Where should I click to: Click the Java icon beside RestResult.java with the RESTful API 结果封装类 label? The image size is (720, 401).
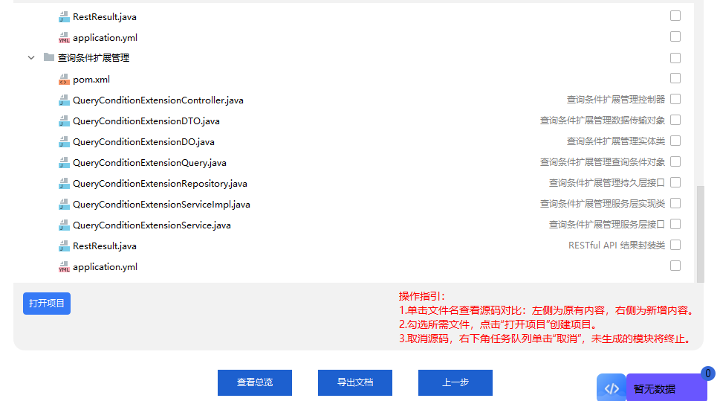coord(64,246)
